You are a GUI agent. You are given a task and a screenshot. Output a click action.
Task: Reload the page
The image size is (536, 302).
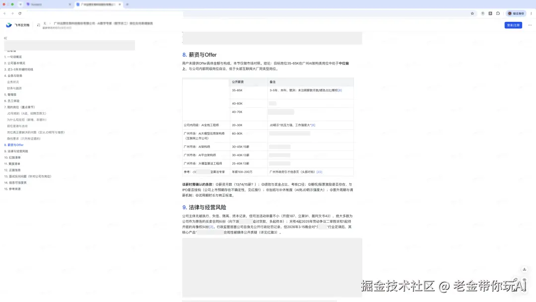(x=20, y=13)
